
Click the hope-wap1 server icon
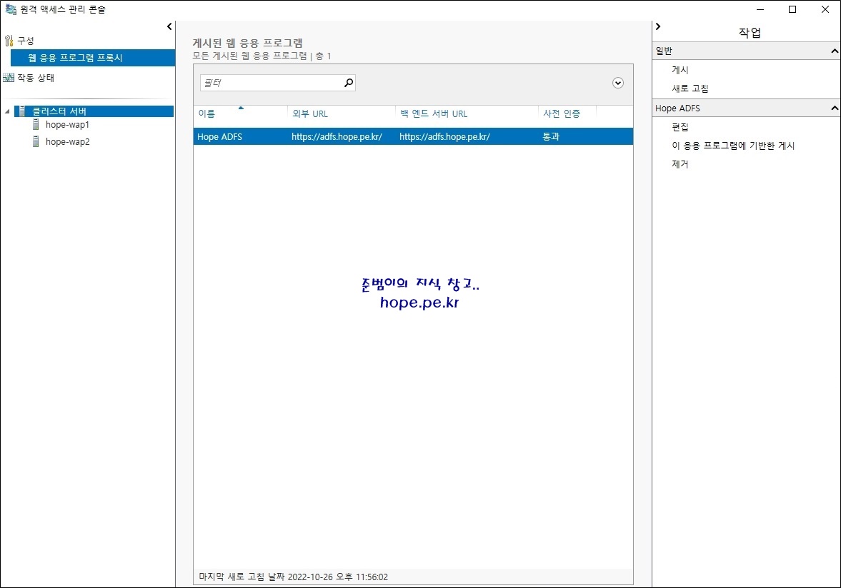pos(36,124)
